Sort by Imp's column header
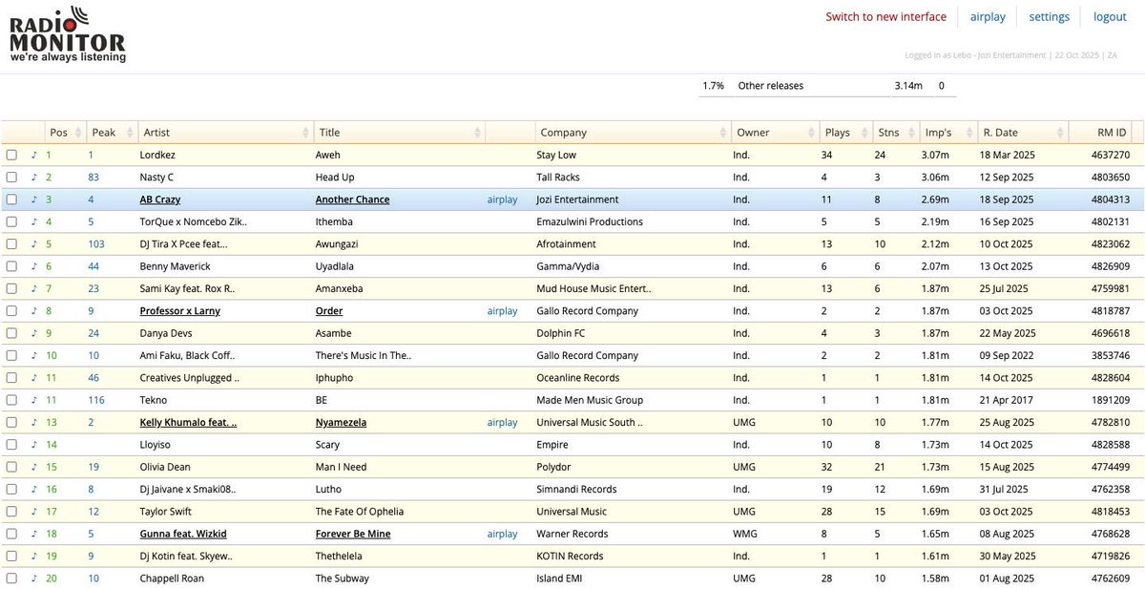This screenshot has width=1145, height=589. point(947,133)
